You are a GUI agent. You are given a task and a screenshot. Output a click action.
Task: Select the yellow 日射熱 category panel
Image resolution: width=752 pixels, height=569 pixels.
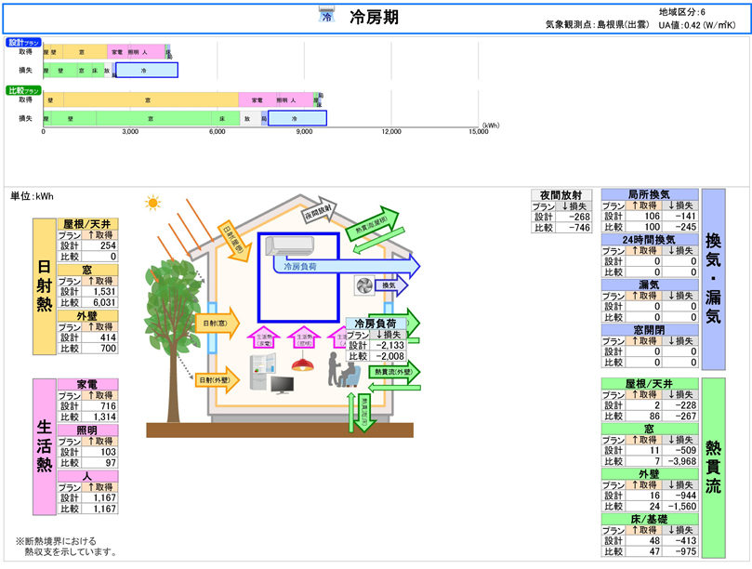coord(44,286)
